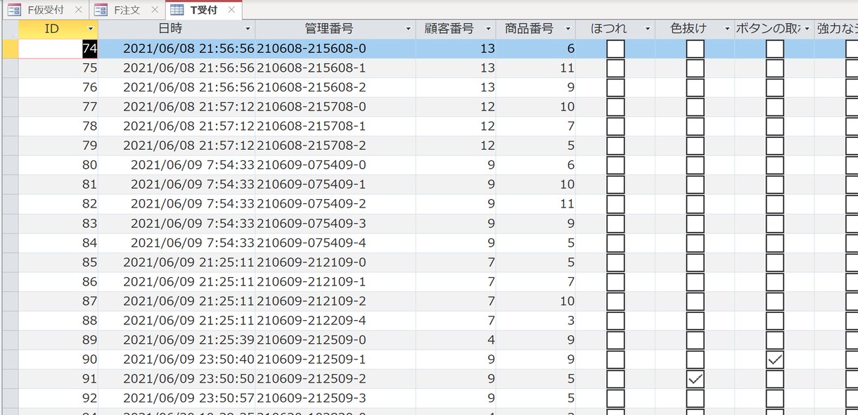
Task: Open the ID column filter dropdown
Action: (x=90, y=29)
